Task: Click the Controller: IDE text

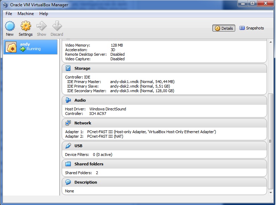Action: (78, 77)
